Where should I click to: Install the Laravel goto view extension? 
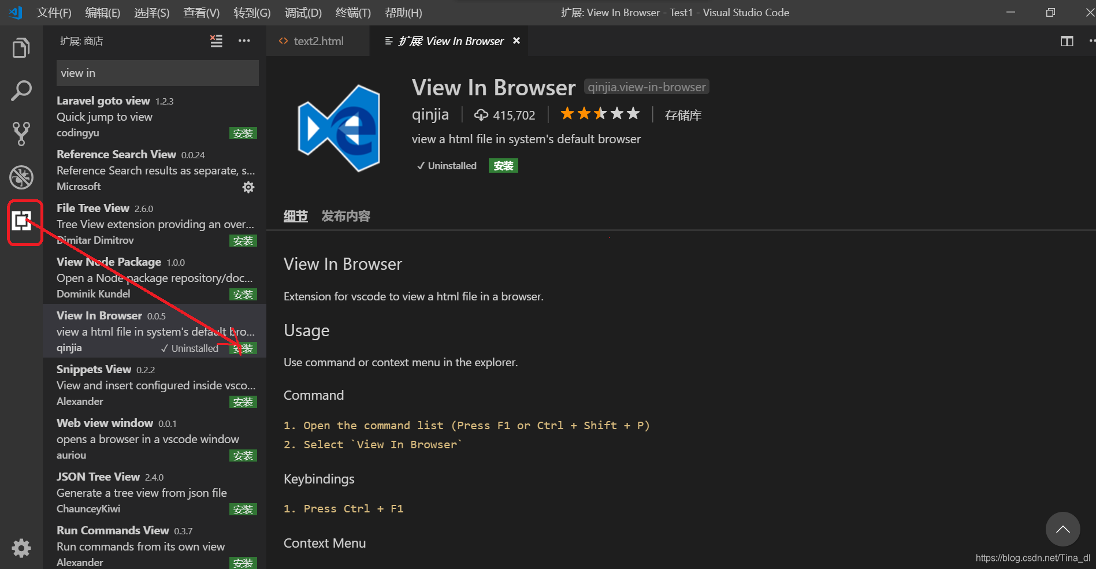[243, 133]
